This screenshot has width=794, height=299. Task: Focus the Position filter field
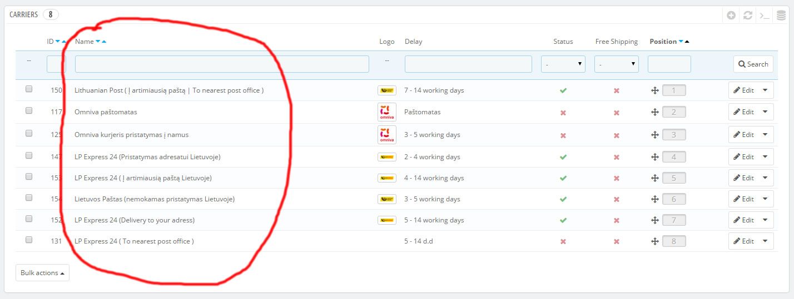[x=669, y=64]
